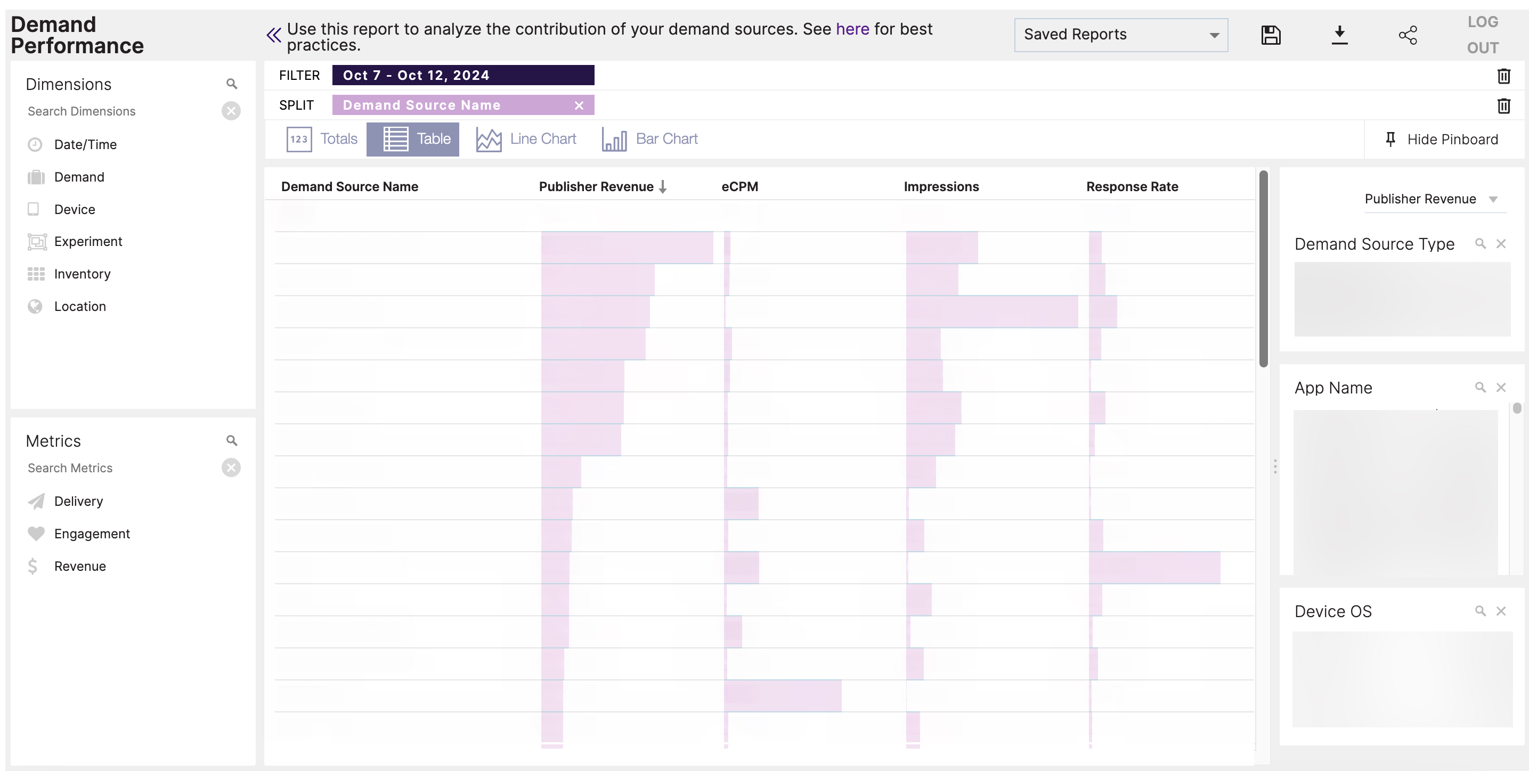Collapse the sidebar with the double chevron

[273, 36]
